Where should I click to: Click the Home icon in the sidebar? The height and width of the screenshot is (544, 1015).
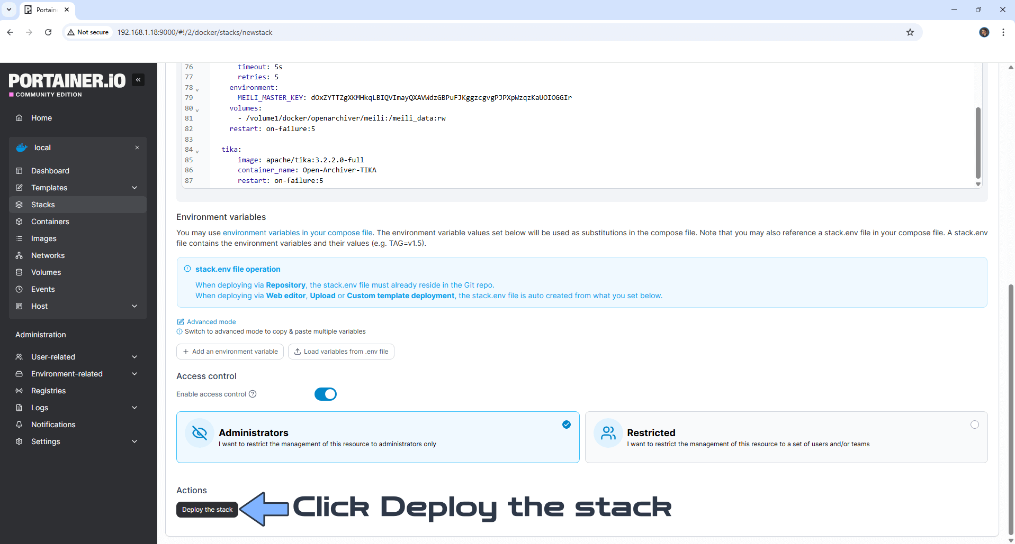[19, 118]
